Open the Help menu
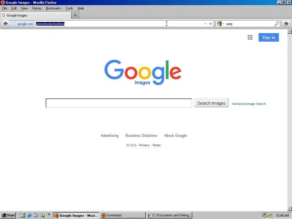This screenshot has height=219, width=292. coord(81,8)
